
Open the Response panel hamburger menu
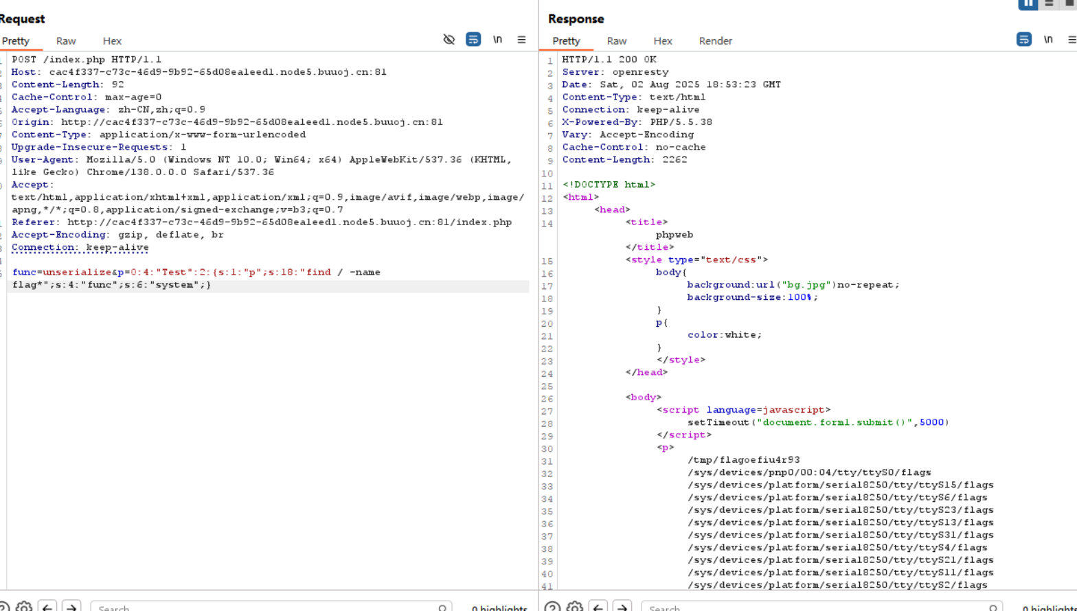1072,40
